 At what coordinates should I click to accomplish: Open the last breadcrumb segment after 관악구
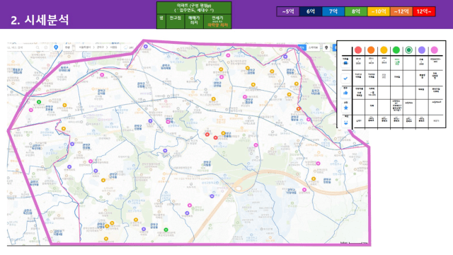click(113, 47)
